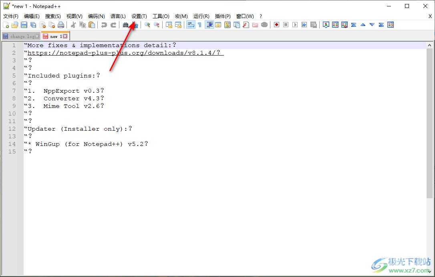Open the notepad-plus-plus.org downloads link
Screen dimensions: 435x277
point(126,53)
